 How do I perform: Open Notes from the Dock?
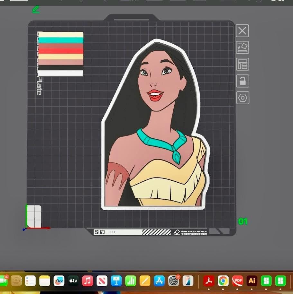click(44, 281)
